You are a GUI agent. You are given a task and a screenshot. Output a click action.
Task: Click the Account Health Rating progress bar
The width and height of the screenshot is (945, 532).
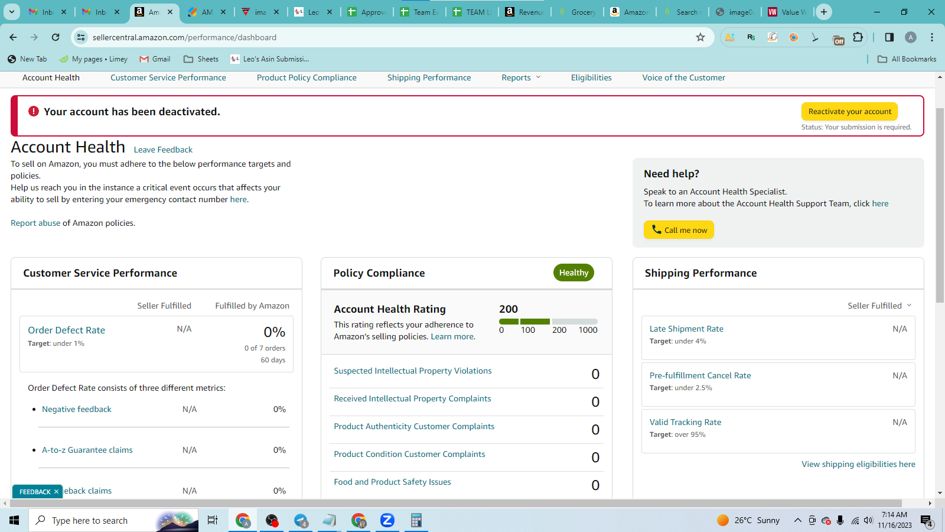click(x=548, y=322)
